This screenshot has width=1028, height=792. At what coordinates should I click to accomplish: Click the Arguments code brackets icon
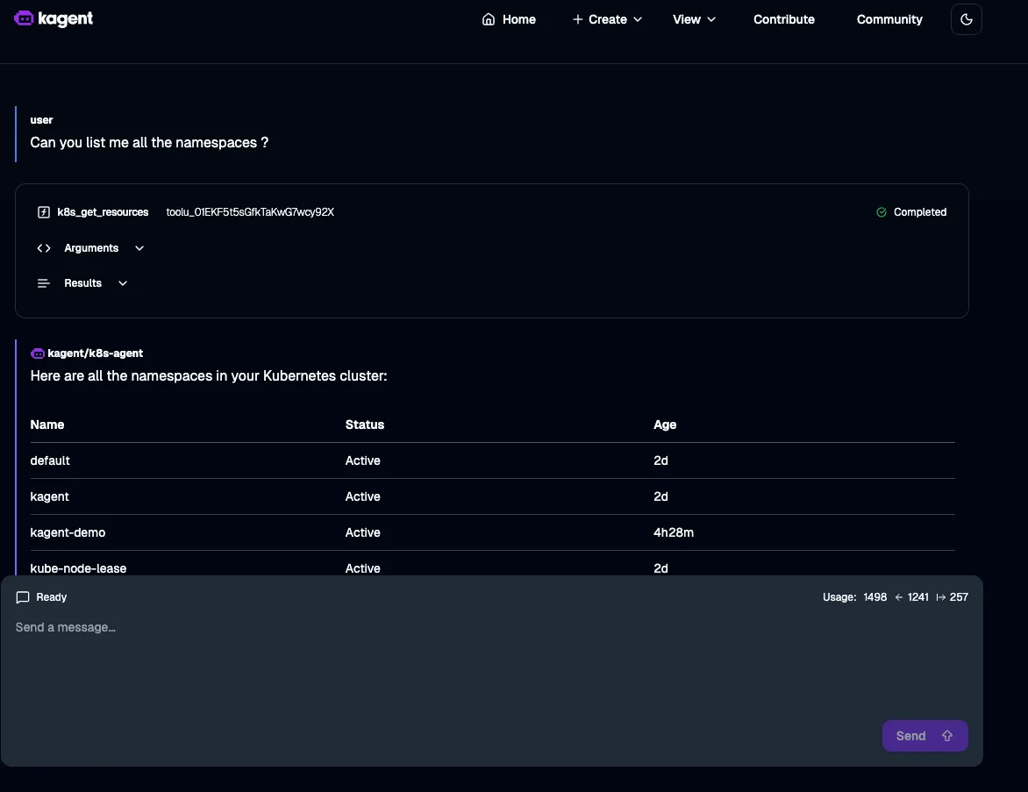43,248
